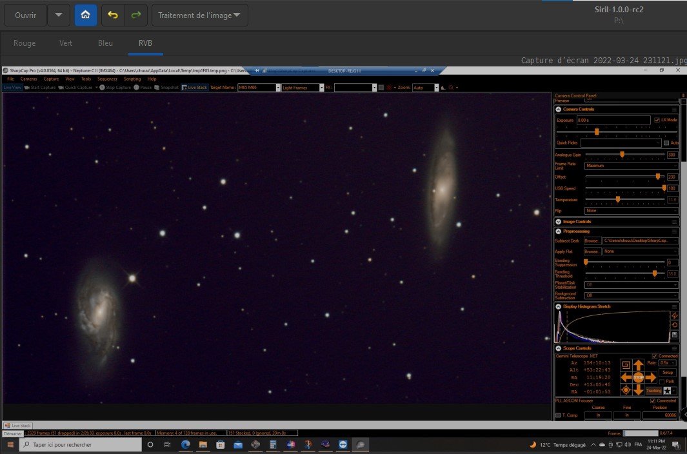Image resolution: width=687 pixels, height=454 pixels.
Task: Click the histogram reset icon
Action: click(x=675, y=325)
